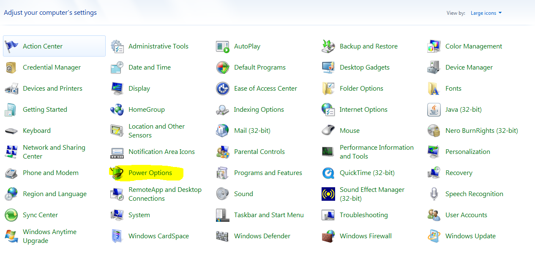535x264 pixels.
Task: Open the Mouse icon
Action: [x=328, y=130]
